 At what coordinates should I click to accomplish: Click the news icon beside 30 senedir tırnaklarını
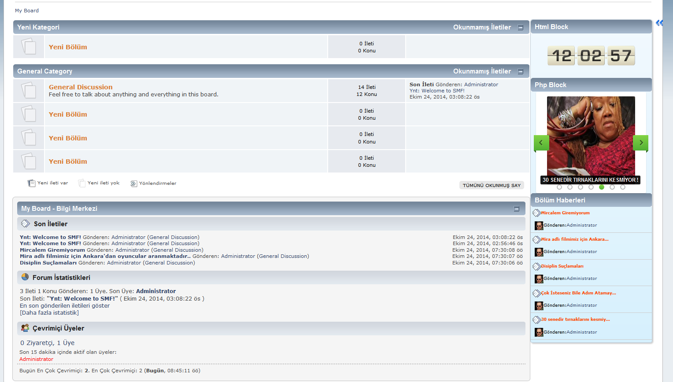tap(536, 320)
